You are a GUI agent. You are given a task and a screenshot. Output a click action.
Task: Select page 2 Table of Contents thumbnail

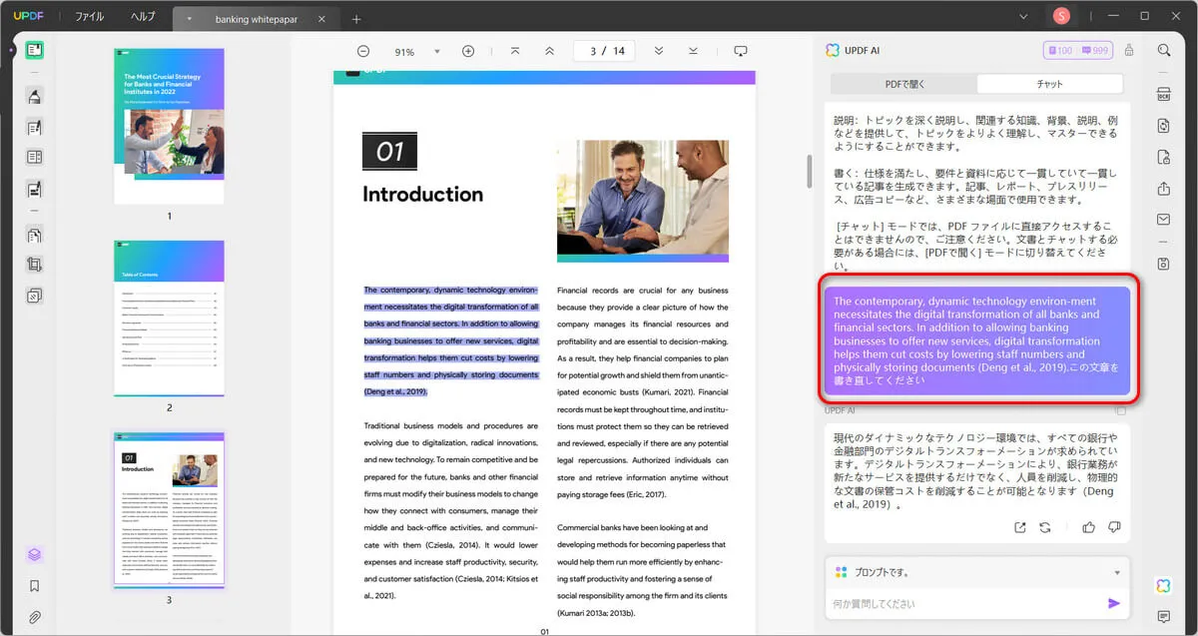[169, 318]
